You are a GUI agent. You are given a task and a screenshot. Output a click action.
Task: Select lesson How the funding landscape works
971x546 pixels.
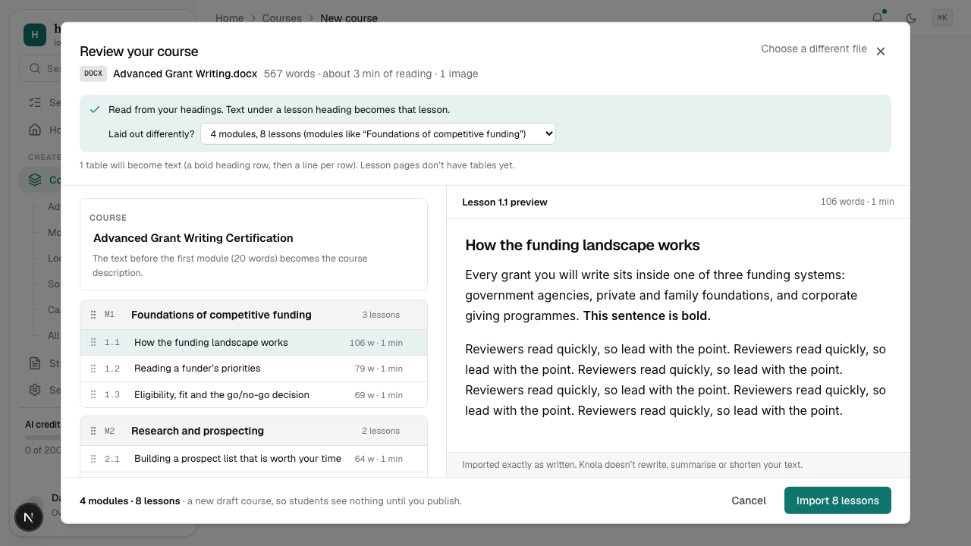(x=253, y=343)
